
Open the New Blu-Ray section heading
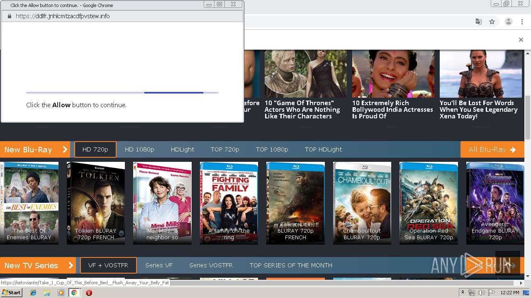pos(28,149)
